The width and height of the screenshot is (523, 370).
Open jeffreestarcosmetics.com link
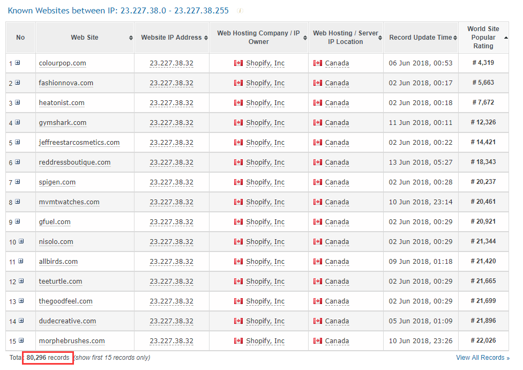79,143
